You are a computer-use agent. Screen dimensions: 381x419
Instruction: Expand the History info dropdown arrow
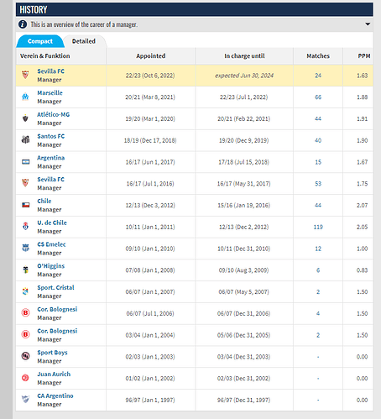click(368, 24)
